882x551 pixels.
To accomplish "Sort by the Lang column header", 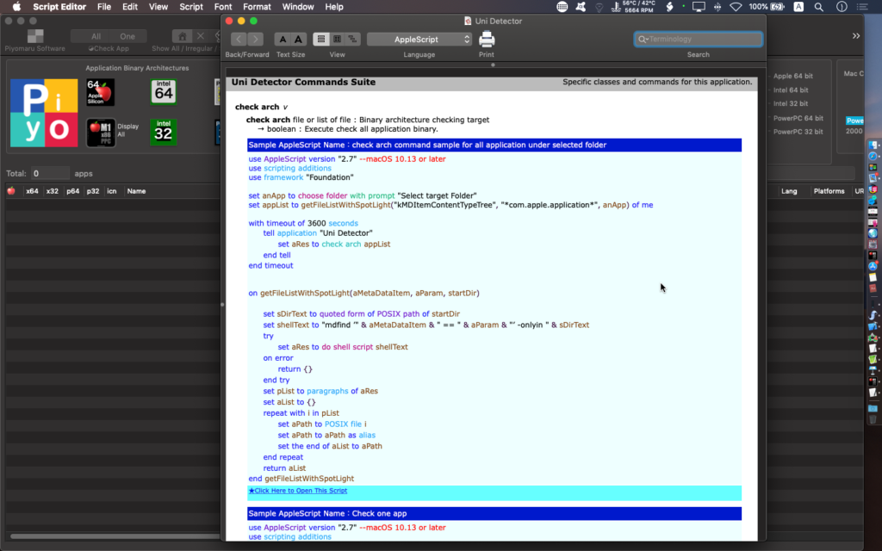I will 789,191.
